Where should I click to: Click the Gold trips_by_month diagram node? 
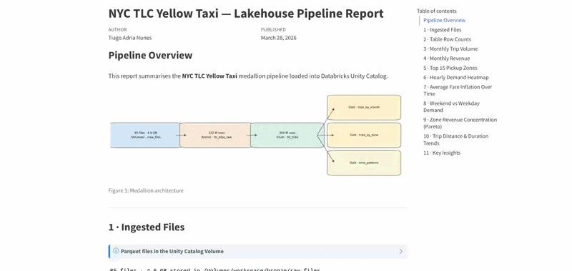[364, 107]
